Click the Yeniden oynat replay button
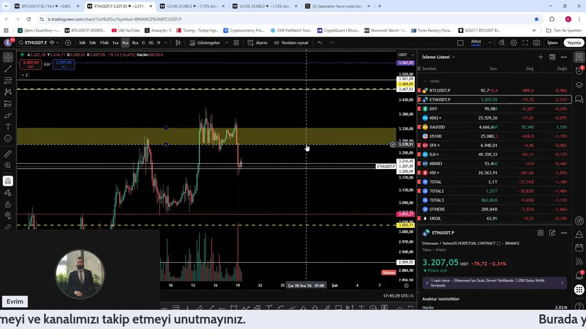The height and width of the screenshot is (329, 586). 291,42
